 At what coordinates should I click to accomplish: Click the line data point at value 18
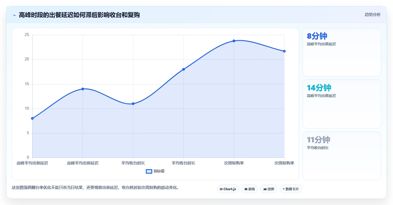click(184, 69)
